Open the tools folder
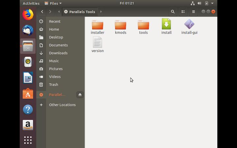Viewport: 237px width, 148px height. pyautogui.click(x=144, y=27)
